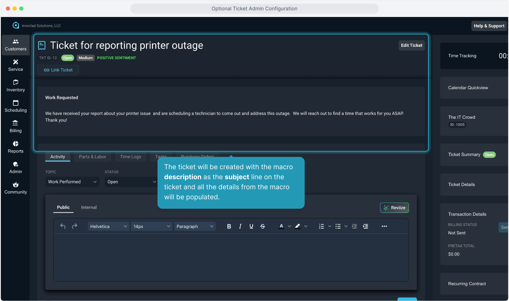Screen dimensions: 509x301
Task: Insert a numbered list
Action: (x=321, y=226)
